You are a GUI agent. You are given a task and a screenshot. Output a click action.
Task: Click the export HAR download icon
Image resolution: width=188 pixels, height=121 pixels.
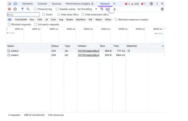point(114,9)
